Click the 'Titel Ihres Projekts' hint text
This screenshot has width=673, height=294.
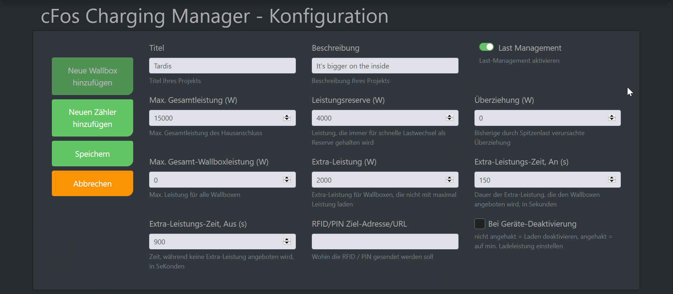point(175,81)
